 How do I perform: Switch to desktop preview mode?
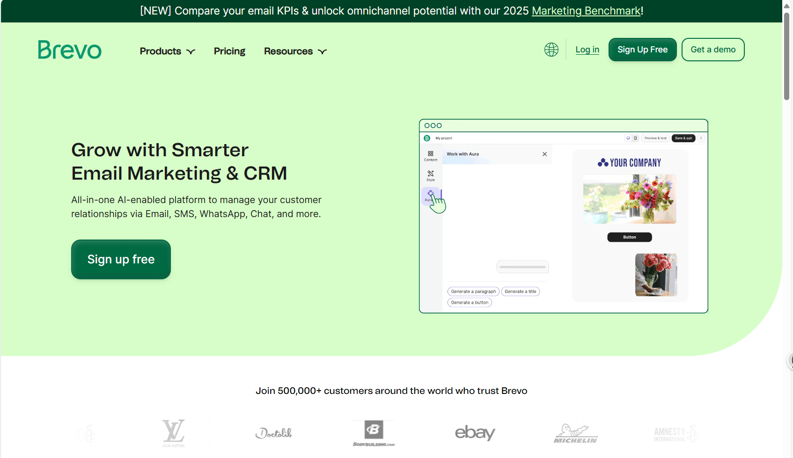tap(628, 138)
